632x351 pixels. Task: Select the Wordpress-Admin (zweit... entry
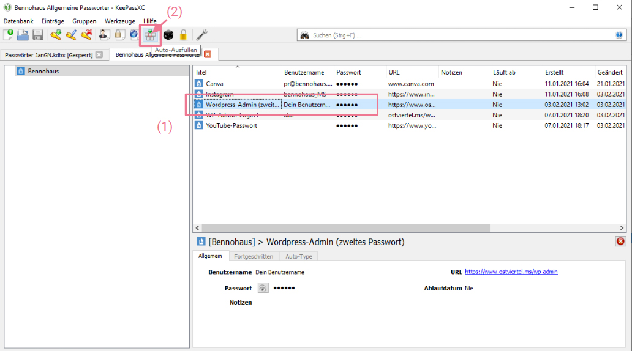(x=409, y=105)
